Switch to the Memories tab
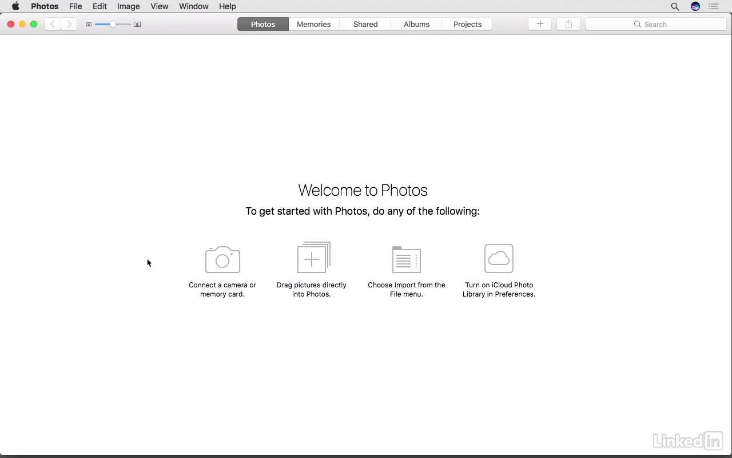Screen dimensions: 732x458 tap(314, 24)
